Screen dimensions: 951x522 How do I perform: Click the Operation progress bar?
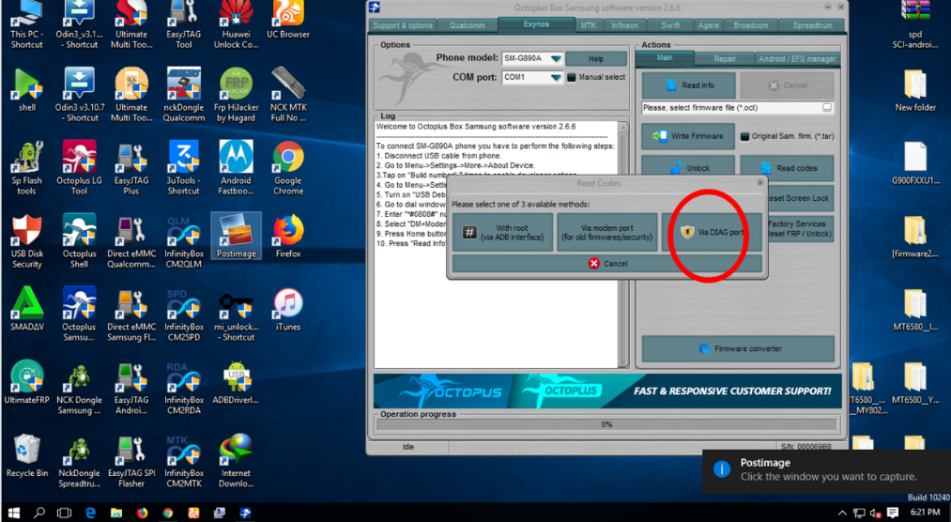coord(607,424)
